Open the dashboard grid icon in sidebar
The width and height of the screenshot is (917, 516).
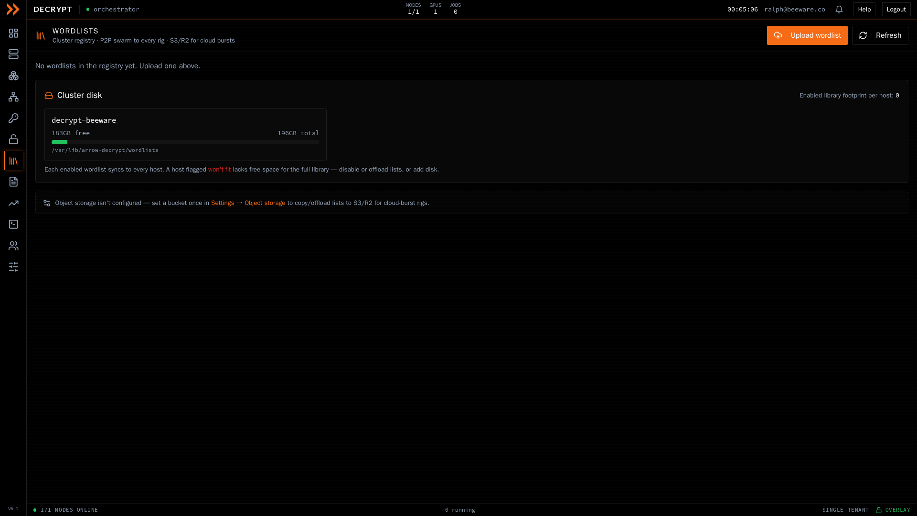tap(13, 33)
